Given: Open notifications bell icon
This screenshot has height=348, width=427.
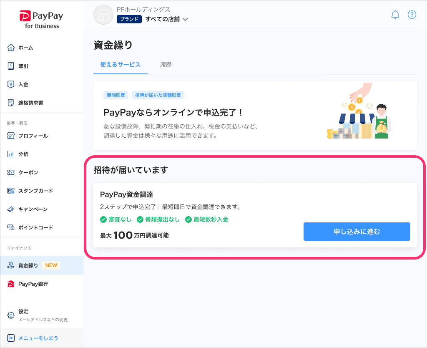Looking at the screenshot, I should pos(395,15).
